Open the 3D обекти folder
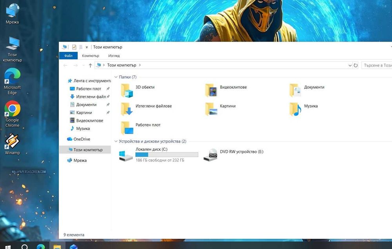The image size is (392, 249). click(x=138, y=90)
